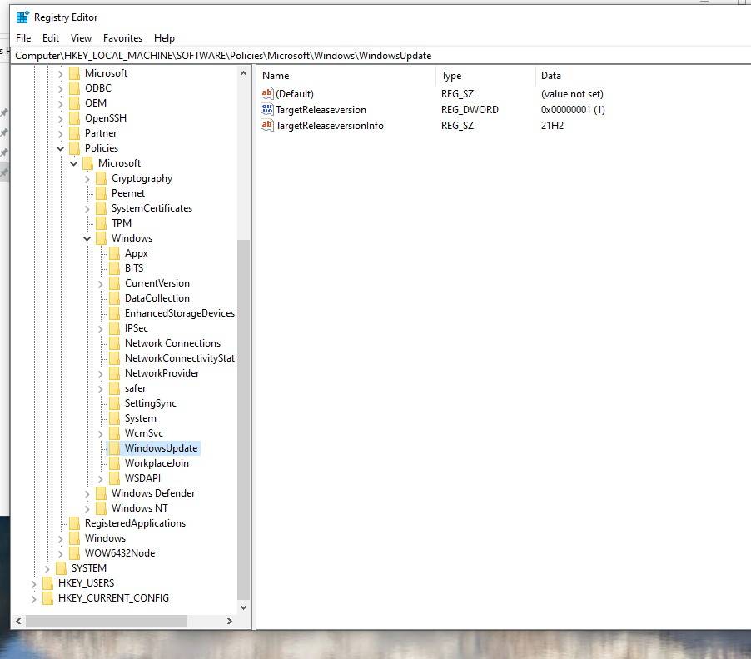
Task: Select the TargetReleaseversionInfo value name
Action: pyautogui.click(x=330, y=126)
